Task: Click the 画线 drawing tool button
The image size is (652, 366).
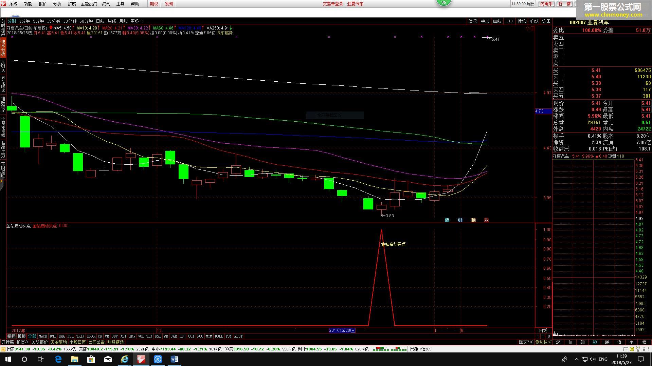Action: [x=497, y=21]
